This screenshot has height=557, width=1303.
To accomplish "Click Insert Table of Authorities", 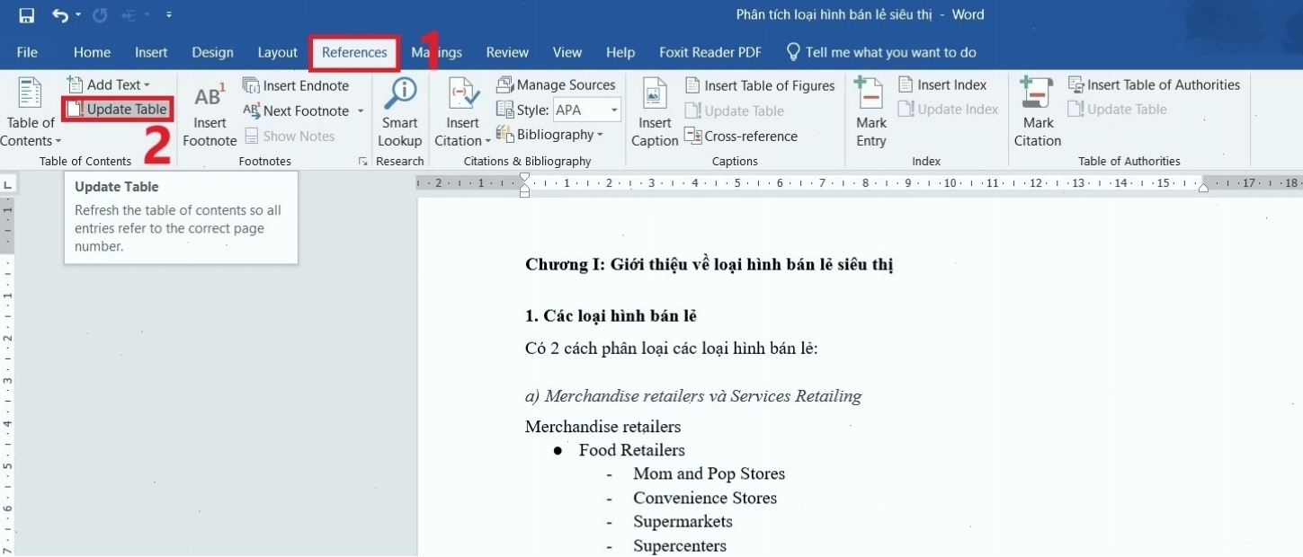I will pos(1154,84).
